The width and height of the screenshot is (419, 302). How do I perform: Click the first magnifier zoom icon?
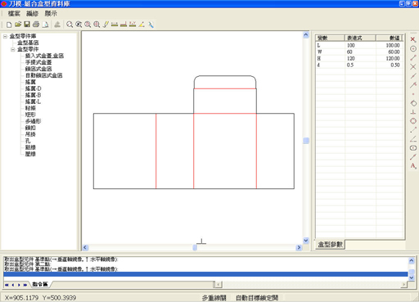[70, 25]
